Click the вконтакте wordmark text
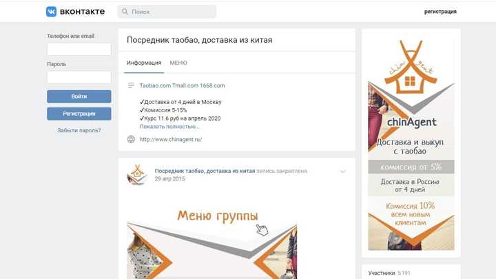The height and width of the screenshot is (279, 496). click(82, 12)
